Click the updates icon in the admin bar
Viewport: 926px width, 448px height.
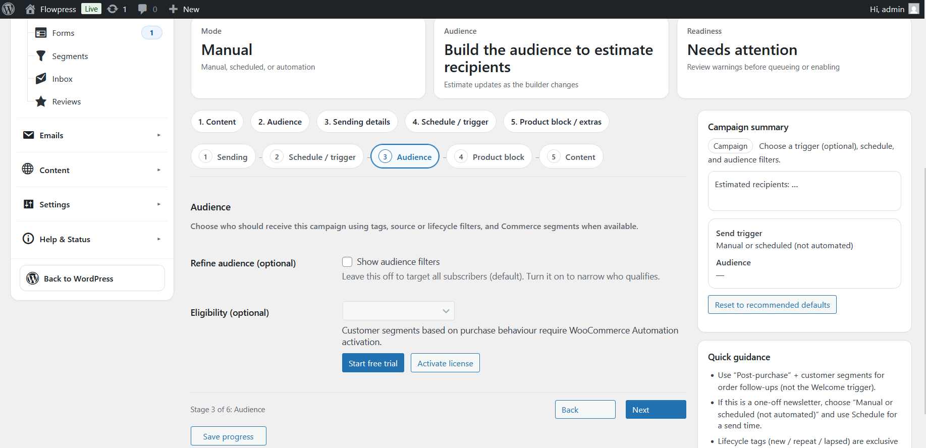pyautogui.click(x=113, y=9)
